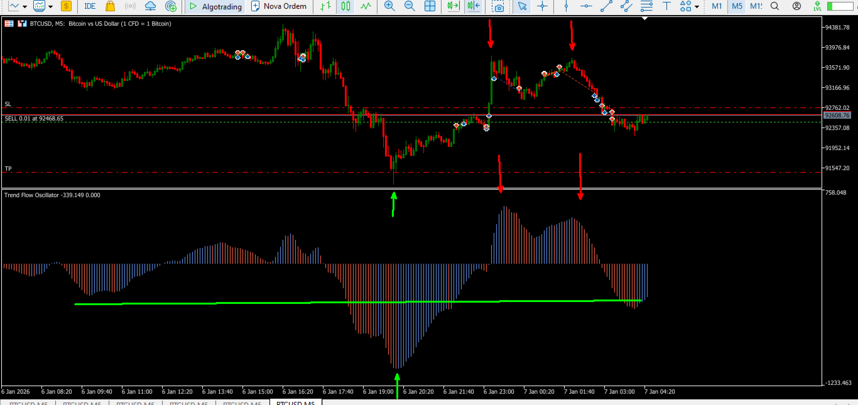Click the SELL 0.01 at 92468.65 label
The width and height of the screenshot is (858, 405).
(34, 119)
